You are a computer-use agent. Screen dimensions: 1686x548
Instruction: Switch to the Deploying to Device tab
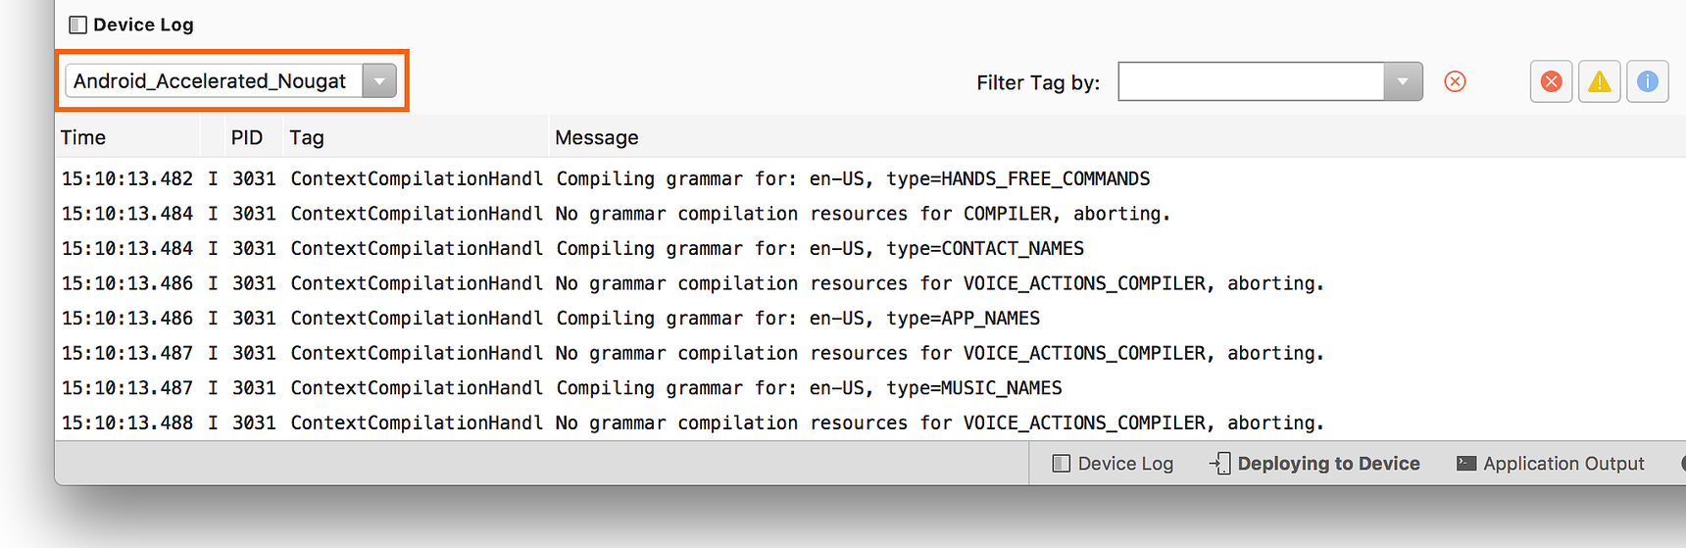pos(1314,464)
